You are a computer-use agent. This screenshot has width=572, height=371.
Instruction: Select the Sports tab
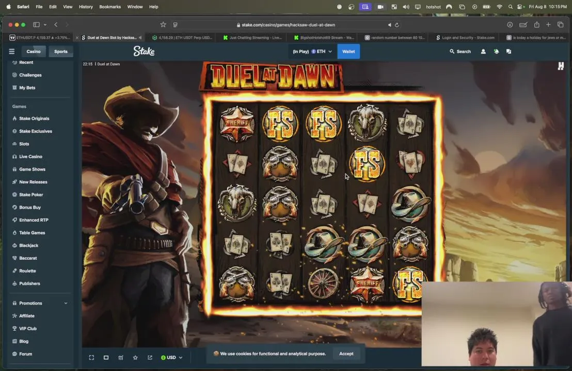[x=60, y=52]
